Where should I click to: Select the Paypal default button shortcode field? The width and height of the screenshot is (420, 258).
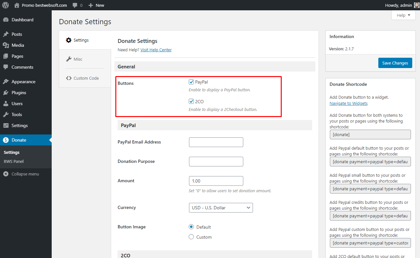coord(370,162)
